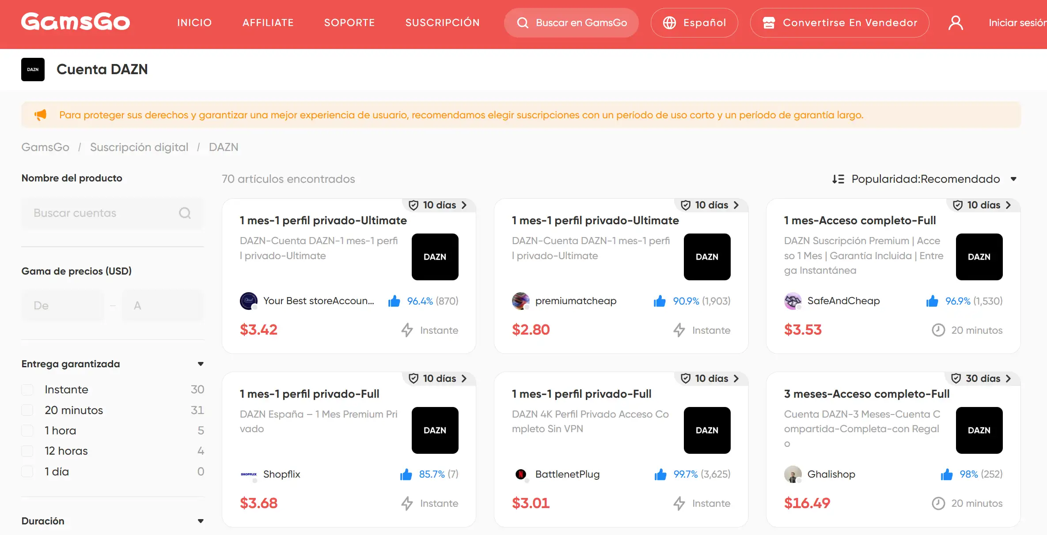
Task: Go to INICIO in navigation
Action: (194, 23)
